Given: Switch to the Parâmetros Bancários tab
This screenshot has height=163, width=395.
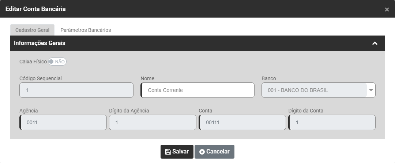Looking at the screenshot, I should pyautogui.click(x=86, y=30).
